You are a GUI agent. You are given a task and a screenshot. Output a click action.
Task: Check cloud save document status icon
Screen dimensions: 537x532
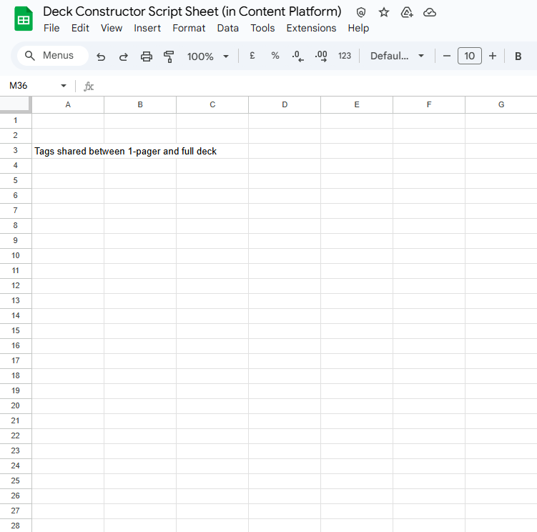pyautogui.click(x=430, y=12)
